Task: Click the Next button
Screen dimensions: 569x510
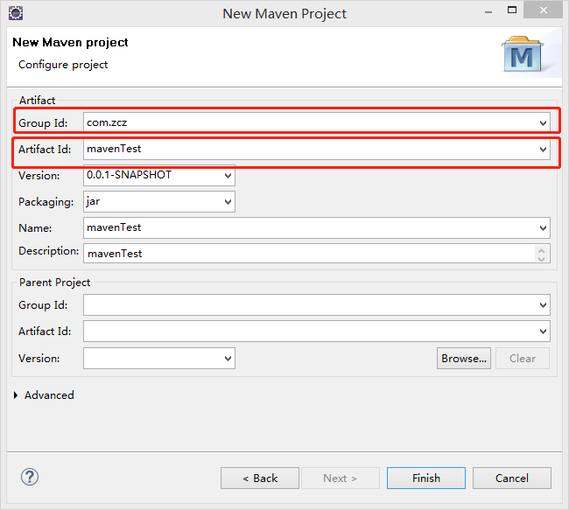Action: 341,479
